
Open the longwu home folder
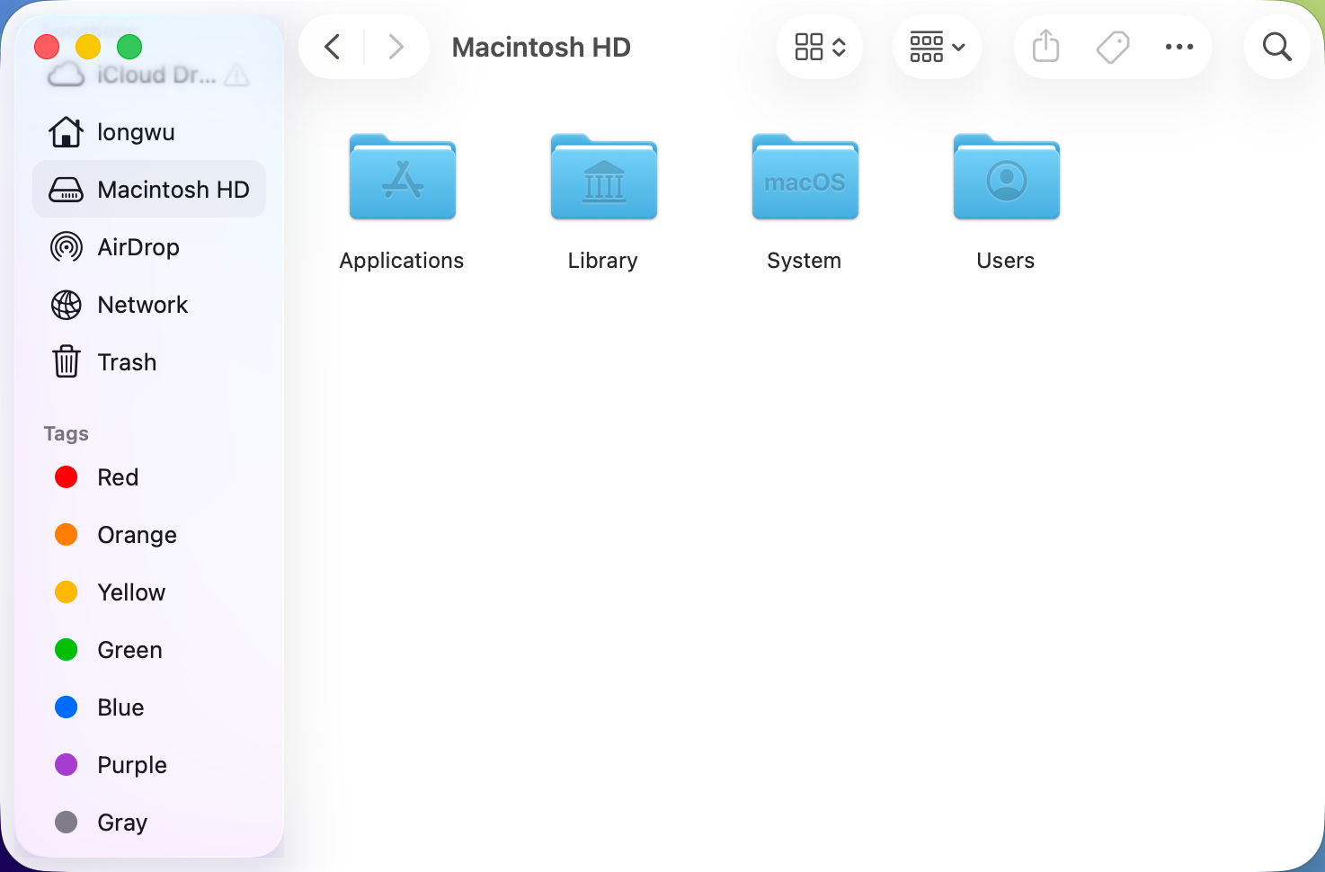click(149, 132)
